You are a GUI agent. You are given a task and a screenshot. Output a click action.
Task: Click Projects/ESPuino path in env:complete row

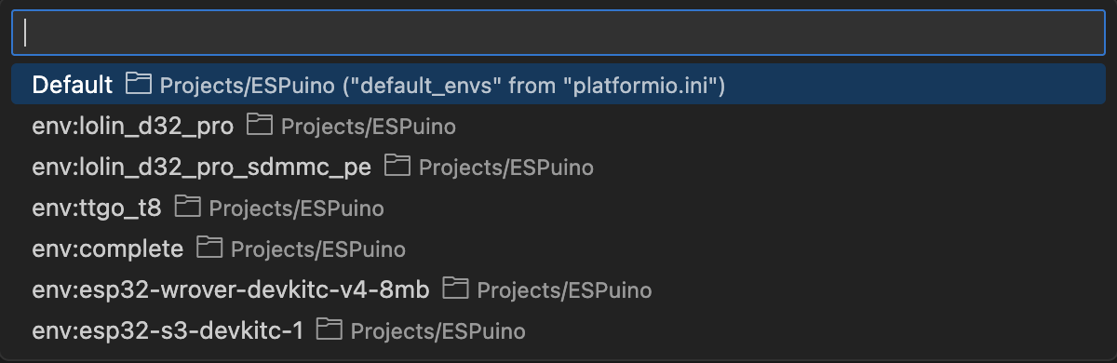(x=318, y=249)
